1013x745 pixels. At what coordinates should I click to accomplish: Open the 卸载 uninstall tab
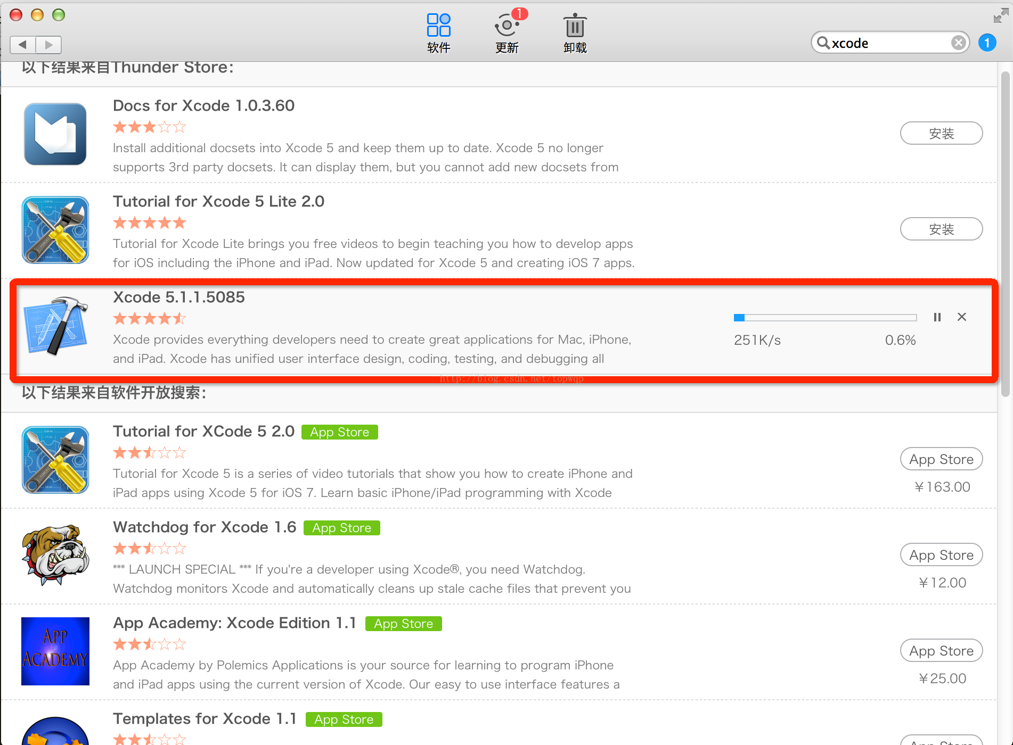coord(575,34)
